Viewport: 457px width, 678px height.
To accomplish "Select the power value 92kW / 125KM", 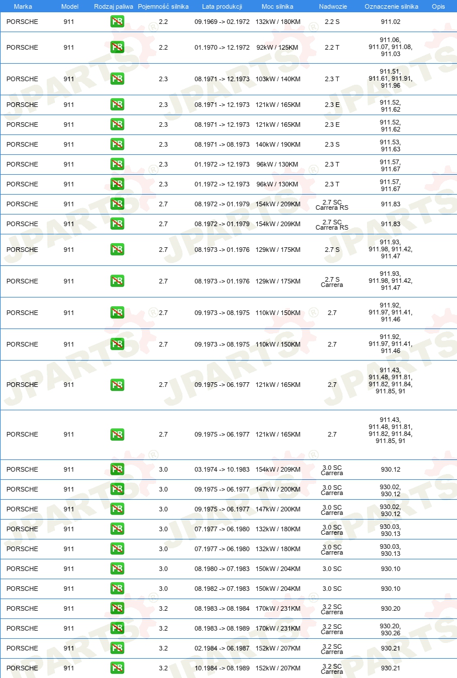I will [x=277, y=47].
